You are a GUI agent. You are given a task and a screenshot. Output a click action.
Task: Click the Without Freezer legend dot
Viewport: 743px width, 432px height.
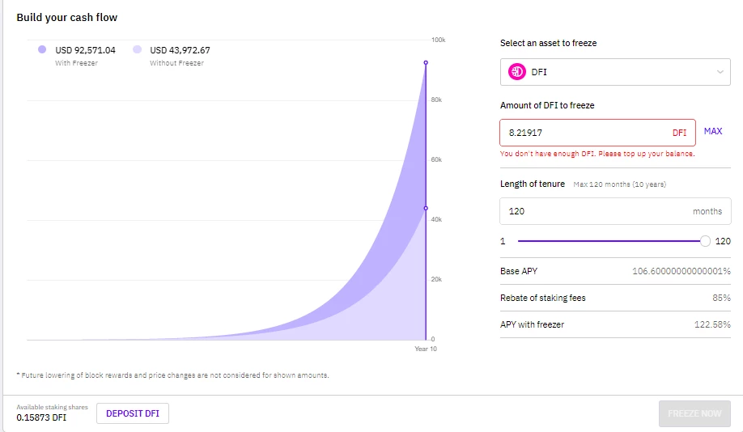coord(137,49)
